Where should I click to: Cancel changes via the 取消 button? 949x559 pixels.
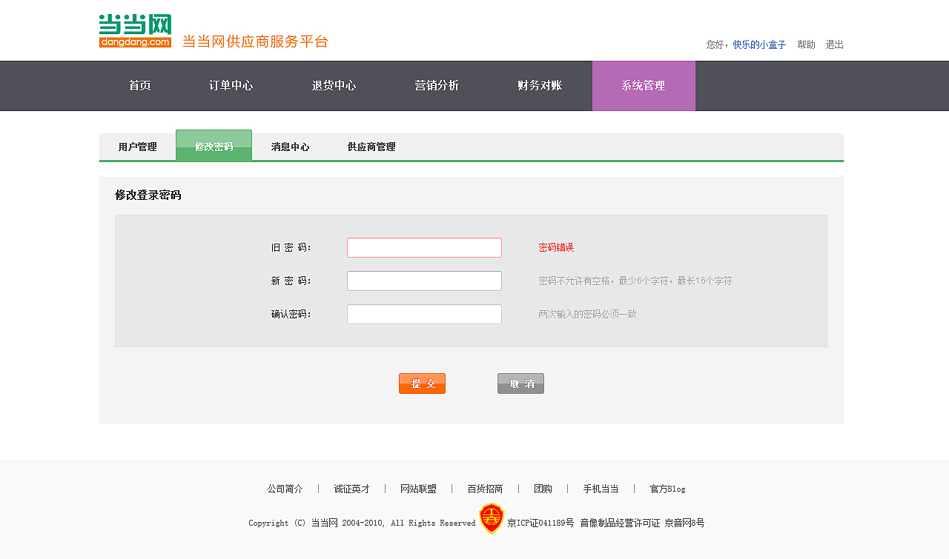[520, 384]
